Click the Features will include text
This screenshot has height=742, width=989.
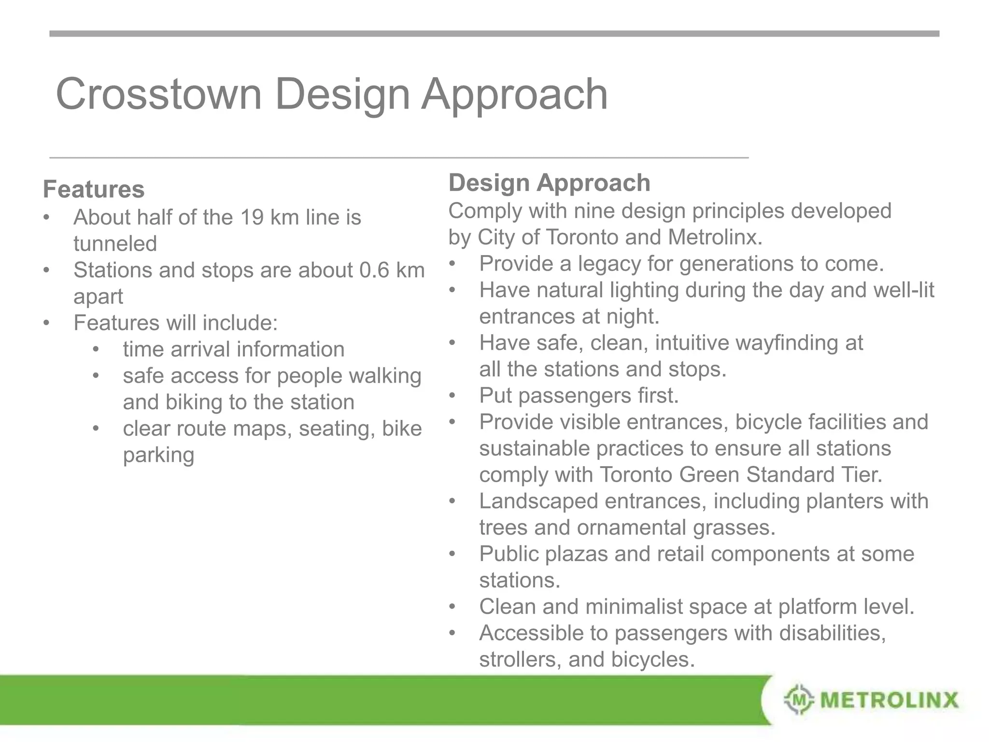pyautogui.click(x=175, y=323)
